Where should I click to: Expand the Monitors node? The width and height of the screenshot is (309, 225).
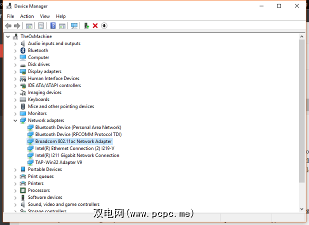[15, 113]
